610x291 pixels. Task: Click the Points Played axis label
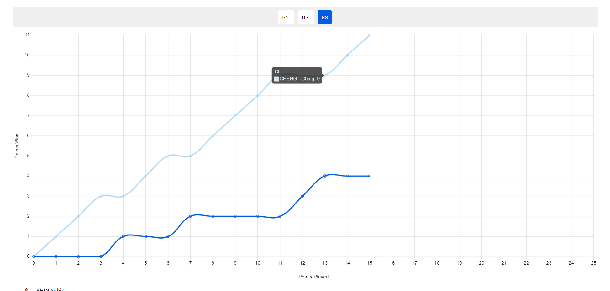[313, 277]
